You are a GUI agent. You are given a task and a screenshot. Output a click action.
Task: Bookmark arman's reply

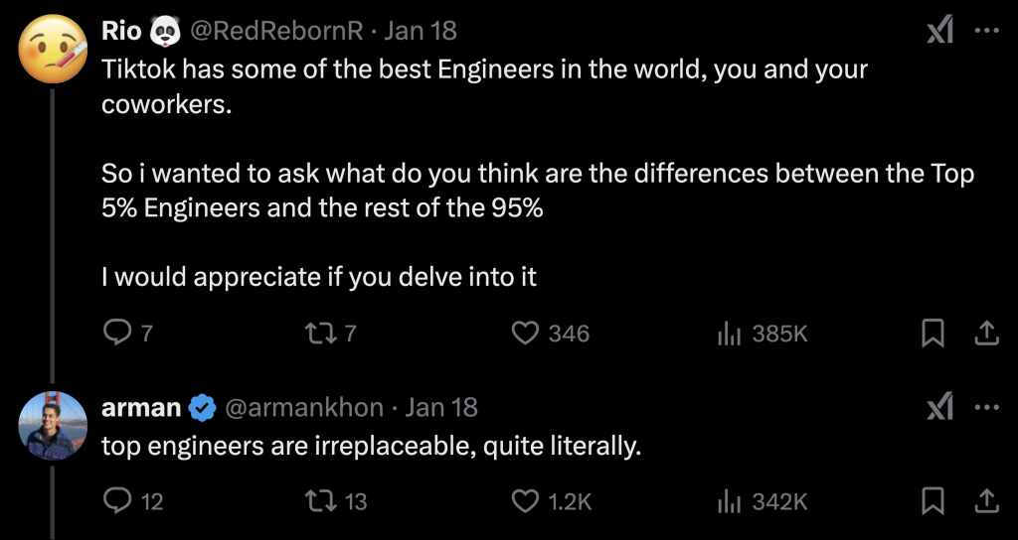(933, 501)
